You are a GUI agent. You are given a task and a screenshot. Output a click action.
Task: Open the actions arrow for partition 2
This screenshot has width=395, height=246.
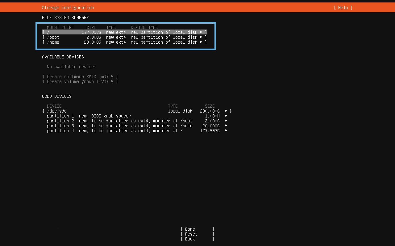point(226,121)
